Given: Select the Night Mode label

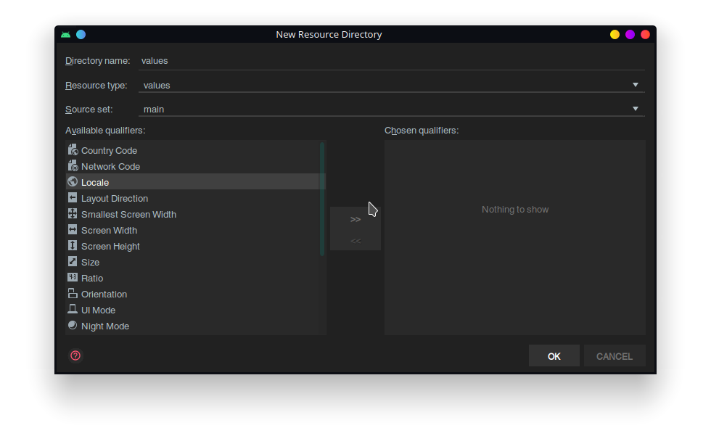Looking at the screenshot, I should coord(104,326).
